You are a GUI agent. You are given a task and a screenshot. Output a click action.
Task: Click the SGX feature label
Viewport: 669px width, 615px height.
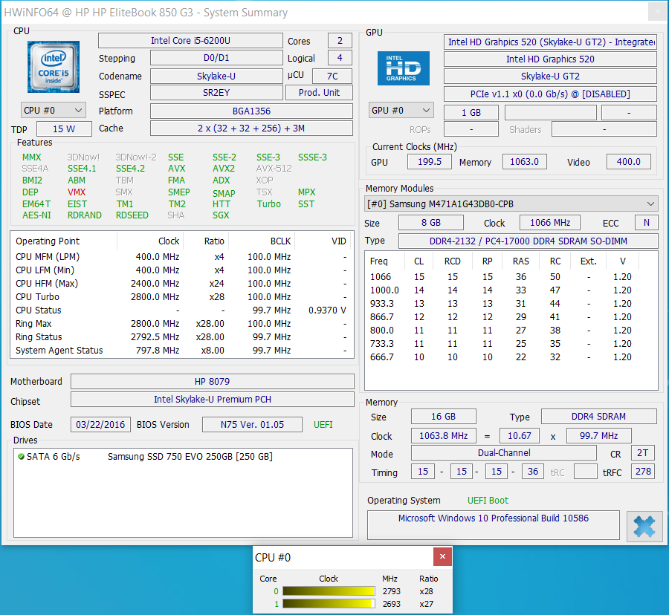(221, 215)
